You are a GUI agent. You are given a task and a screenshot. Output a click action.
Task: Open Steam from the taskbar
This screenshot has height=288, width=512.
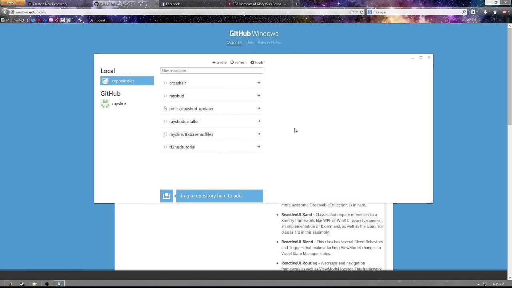coord(22,284)
